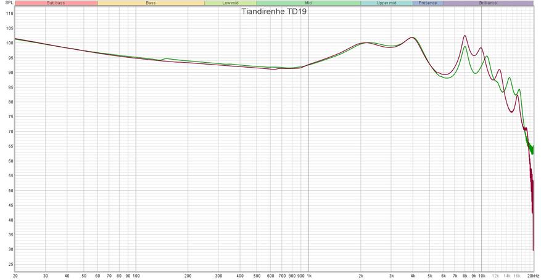Viewport: 541px width, 280px height.
Task: Click the 20 label on frequency axis
Action: pos(15,276)
